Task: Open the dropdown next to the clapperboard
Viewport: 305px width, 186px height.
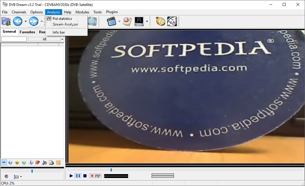Action: (119, 21)
